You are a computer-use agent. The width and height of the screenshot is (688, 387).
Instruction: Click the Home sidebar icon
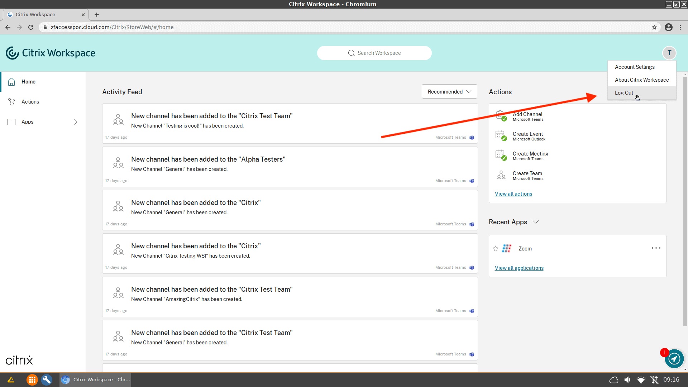[x=11, y=82]
